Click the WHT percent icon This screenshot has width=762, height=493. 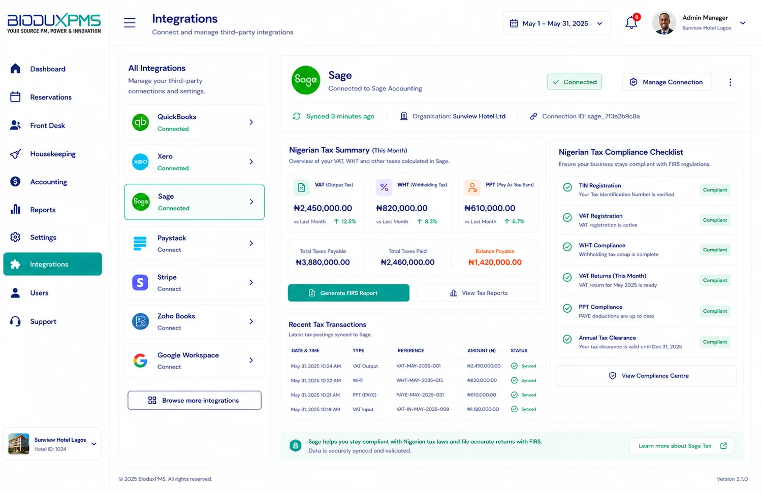coord(384,187)
